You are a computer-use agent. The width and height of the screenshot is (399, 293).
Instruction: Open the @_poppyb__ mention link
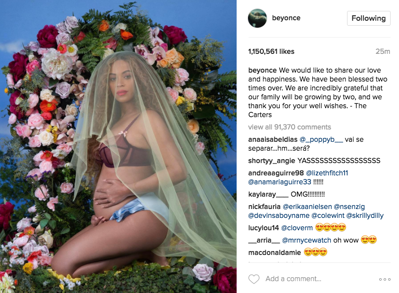pyautogui.click(x=321, y=140)
